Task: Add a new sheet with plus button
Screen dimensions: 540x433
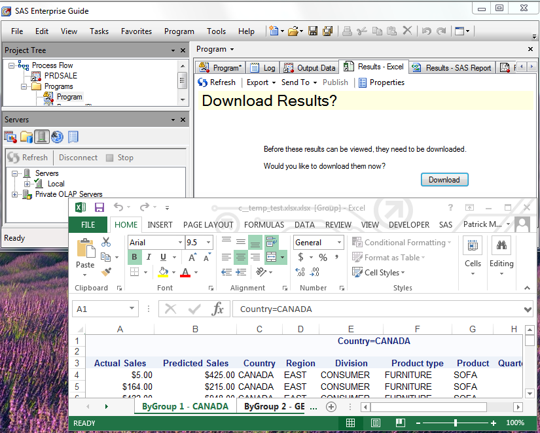Action: click(331, 406)
